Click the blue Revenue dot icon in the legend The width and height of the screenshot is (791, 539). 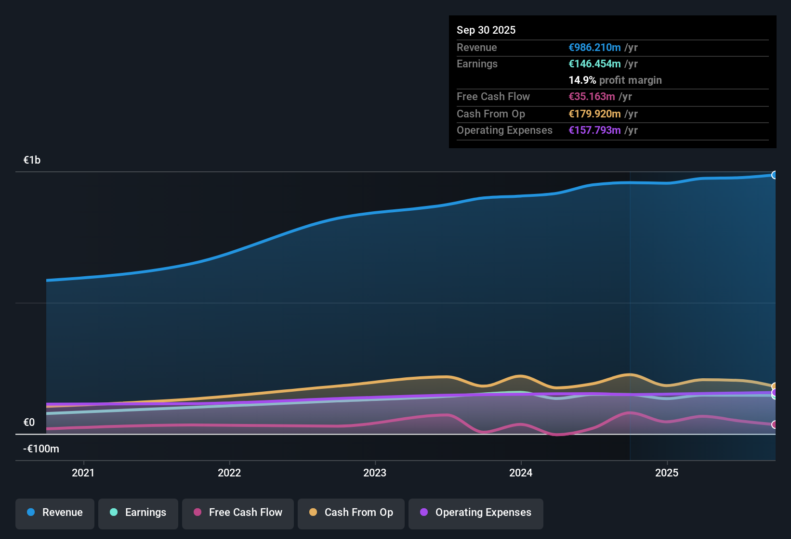[x=30, y=513]
